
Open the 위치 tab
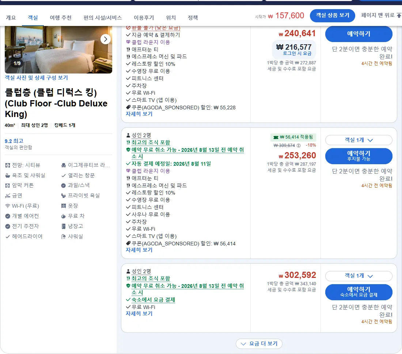[171, 18]
